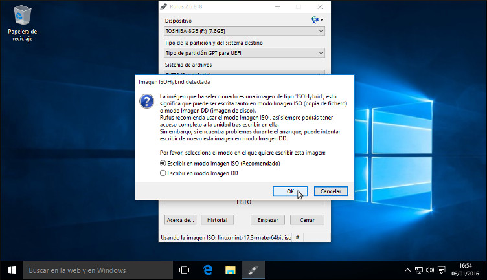Select write in ISO Image mode (Recomendado)
Screen dimensions: 487x280
[x=220, y=163]
